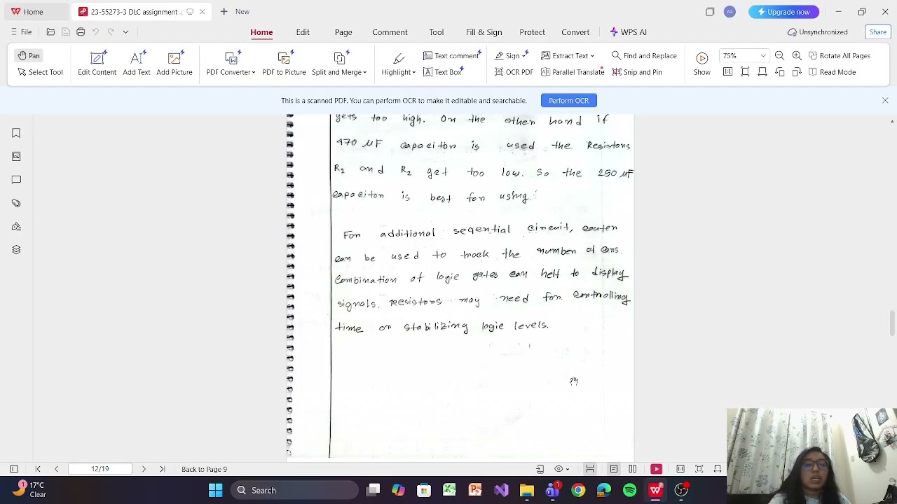Open new tab with New
Screen dimensions: 897x504
coord(235,12)
